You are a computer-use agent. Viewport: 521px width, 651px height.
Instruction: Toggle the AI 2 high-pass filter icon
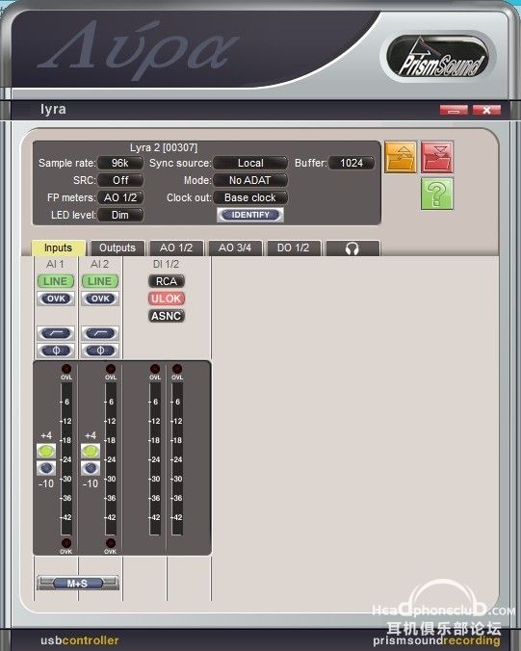coord(100,333)
